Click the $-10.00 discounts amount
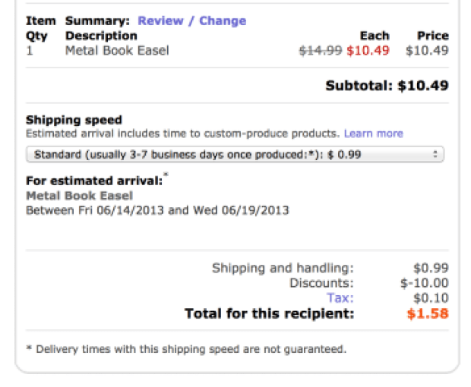The height and width of the screenshot is (387, 471). 424,283
